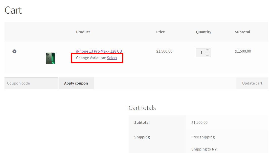Screen dimensions: 273x153
Task: Click the Free shipping text
Action: 203,137
